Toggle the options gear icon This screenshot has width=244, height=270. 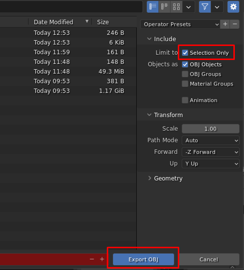233,7
